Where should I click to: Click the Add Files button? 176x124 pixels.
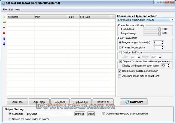[17, 102]
